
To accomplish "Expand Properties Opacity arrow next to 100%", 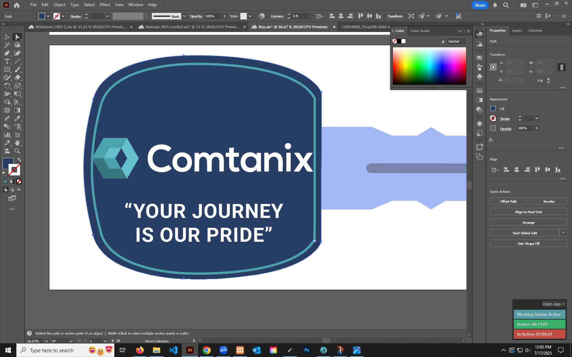I will tap(537, 128).
